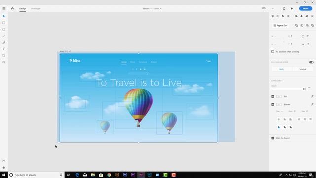Click the Share button
Screen dimensions: 316x178
[306, 9]
